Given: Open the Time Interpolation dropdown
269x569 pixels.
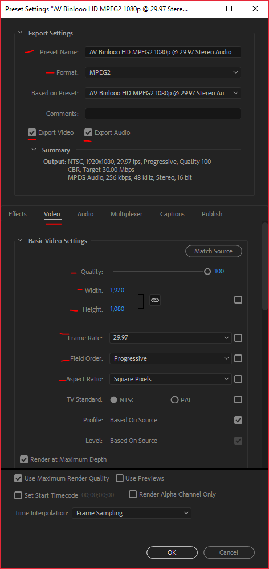Looking at the screenshot, I should [x=132, y=513].
